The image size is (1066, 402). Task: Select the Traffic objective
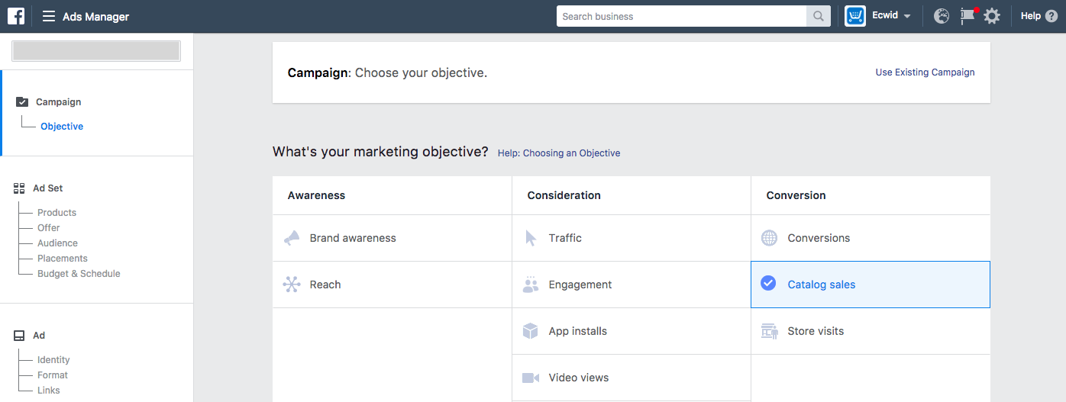point(564,238)
